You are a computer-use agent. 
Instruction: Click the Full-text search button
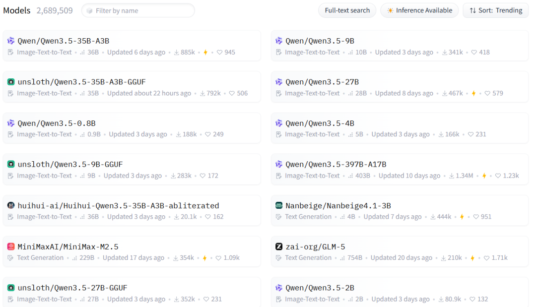pos(347,10)
